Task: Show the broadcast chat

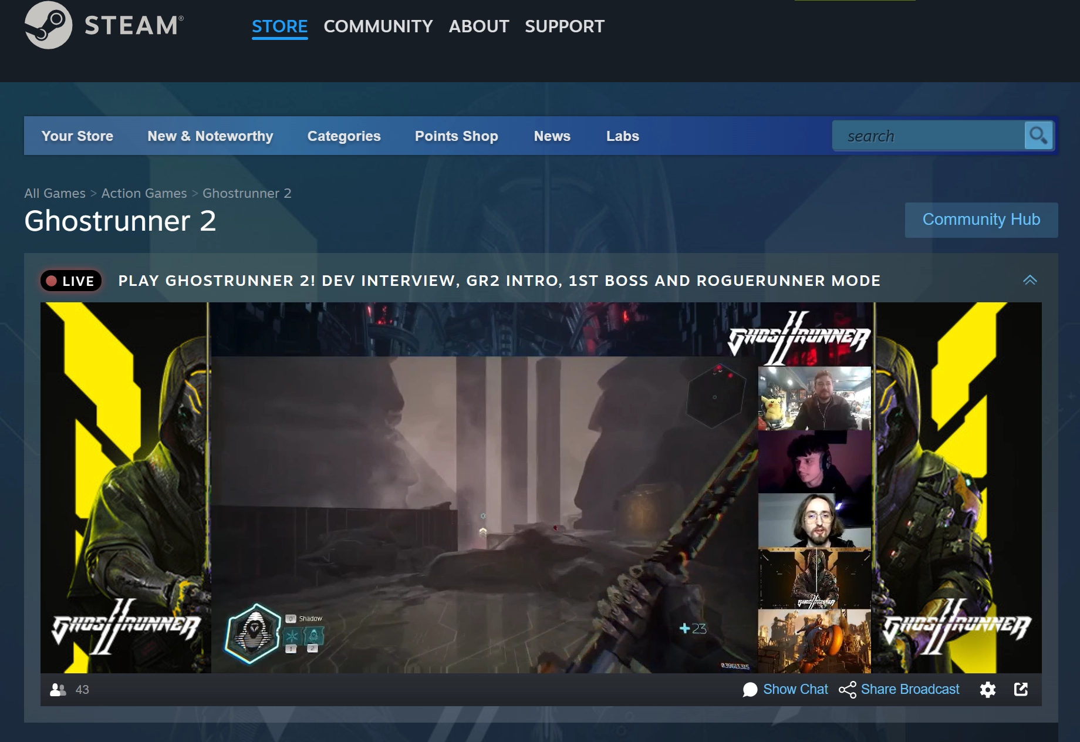Action: click(x=795, y=689)
